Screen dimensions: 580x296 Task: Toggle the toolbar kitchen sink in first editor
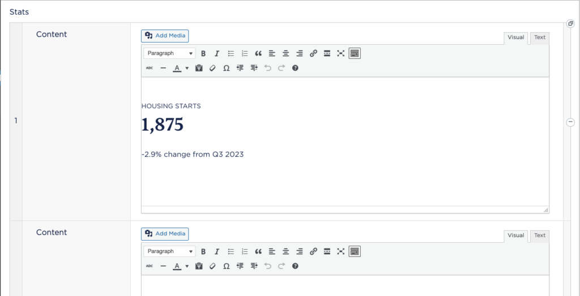point(355,53)
